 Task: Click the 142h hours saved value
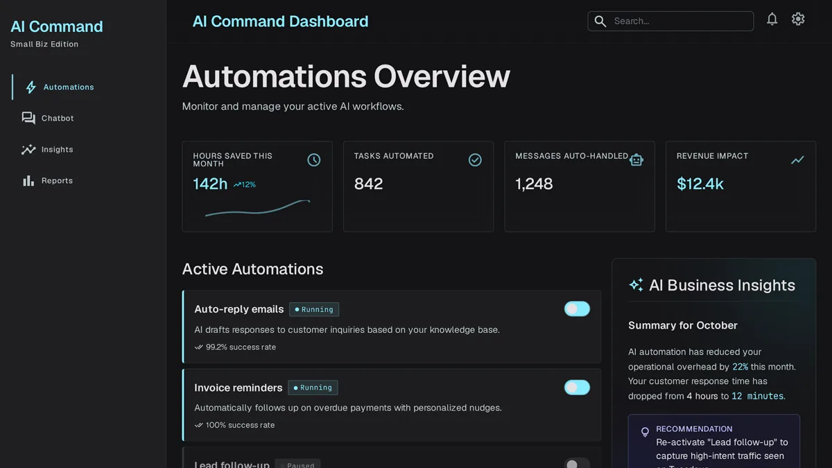point(210,184)
